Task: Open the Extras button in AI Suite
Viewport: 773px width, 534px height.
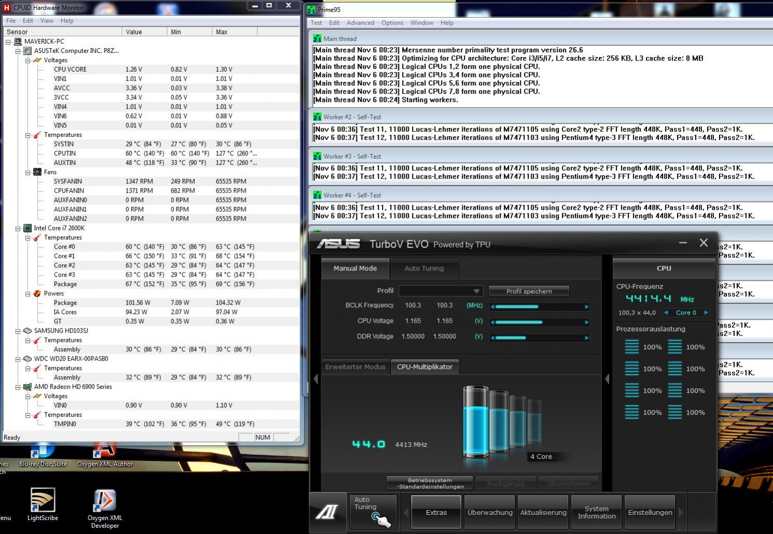Action: pyautogui.click(x=436, y=512)
